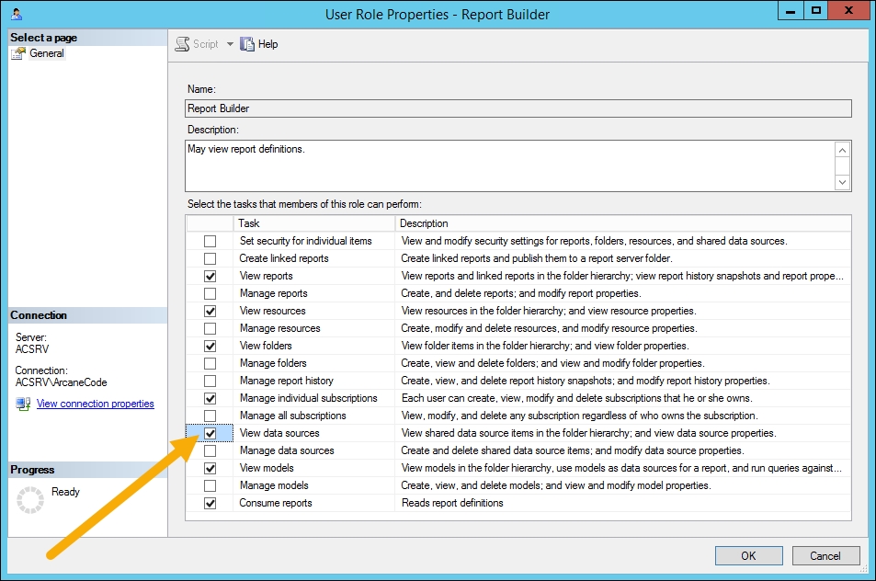
Task: Select the 'Manage folders' task name
Action: pos(273,363)
